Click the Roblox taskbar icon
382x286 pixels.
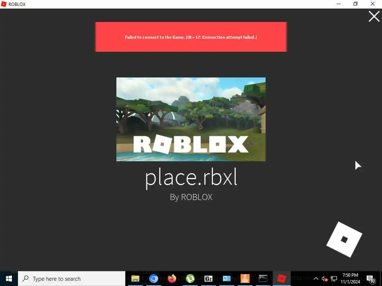(281, 279)
